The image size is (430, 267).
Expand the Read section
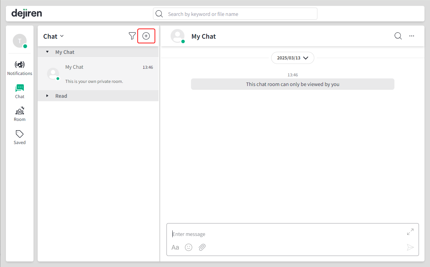click(47, 96)
